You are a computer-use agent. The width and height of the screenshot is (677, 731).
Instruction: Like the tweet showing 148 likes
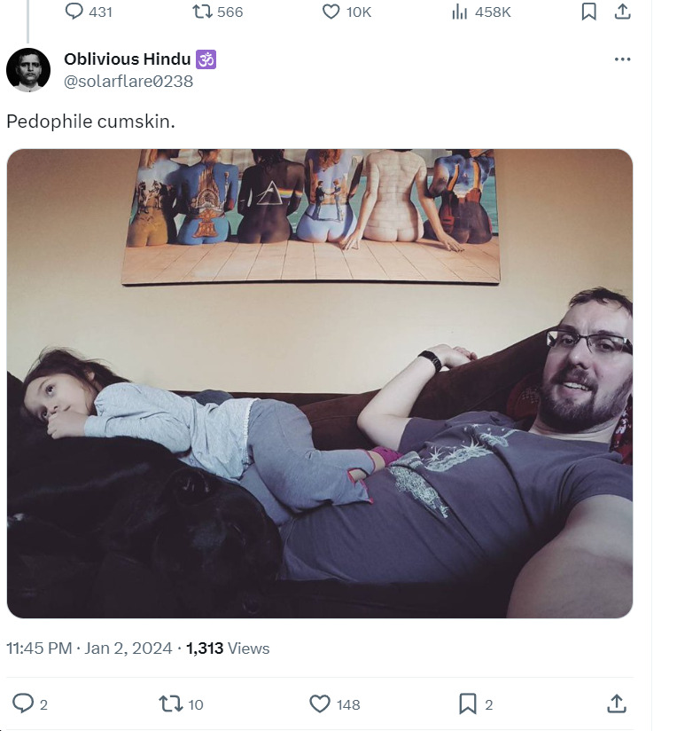click(335, 704)
